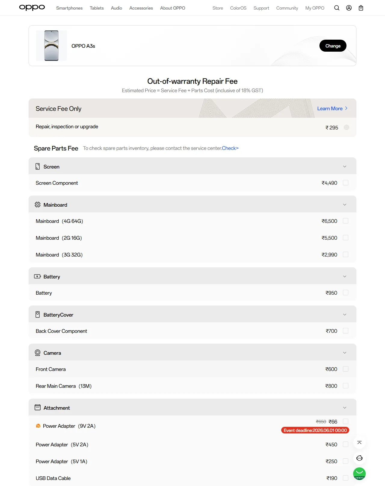Click the 'Repair, inspection or upgrade' row text
The image size is (385, 486).
[67, 126]
